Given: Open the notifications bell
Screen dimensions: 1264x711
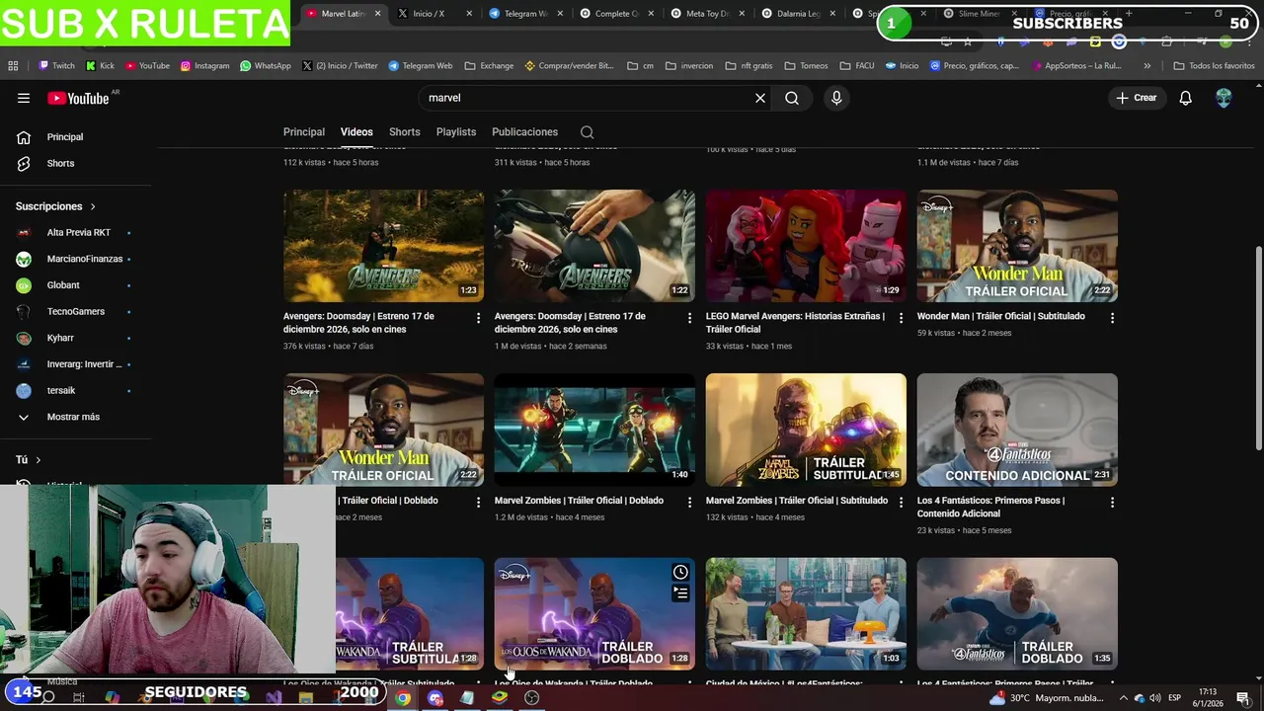Looking at the screenshot, I should pyautogui.click(x=1185, y=98).
